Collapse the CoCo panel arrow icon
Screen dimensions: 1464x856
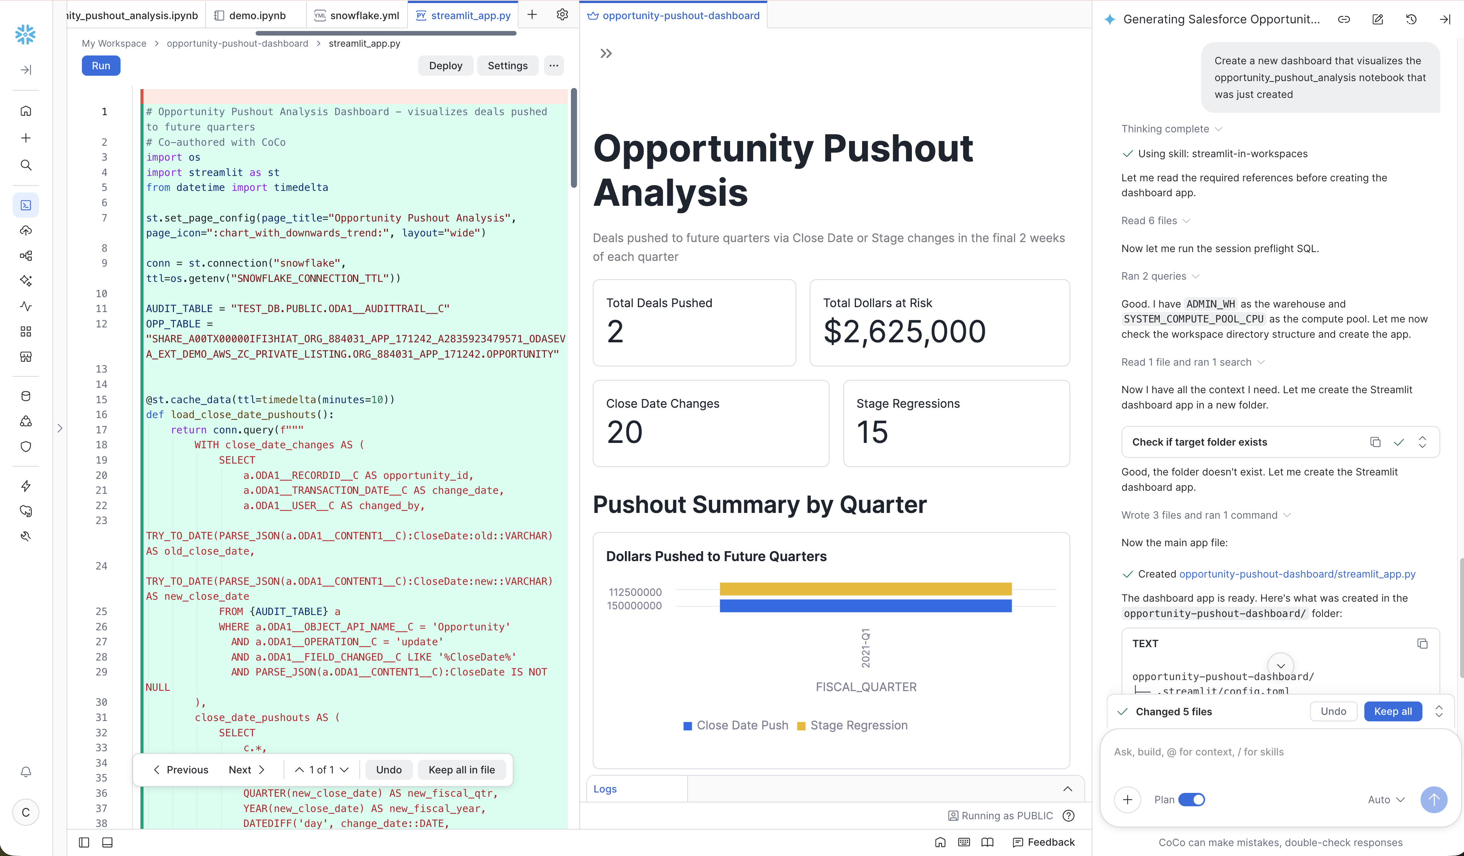(1445, 19)
